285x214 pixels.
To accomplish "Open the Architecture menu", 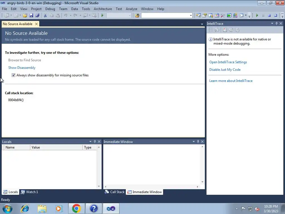I will pos(103,9).
